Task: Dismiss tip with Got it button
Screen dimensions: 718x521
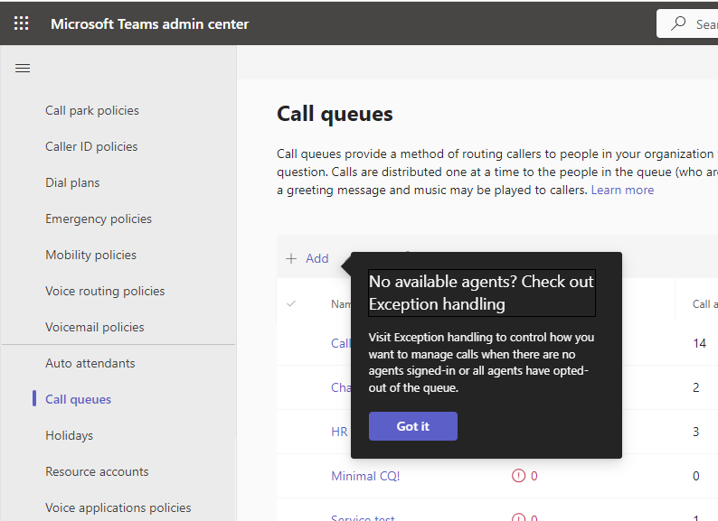Action: [x=413, y=426]
